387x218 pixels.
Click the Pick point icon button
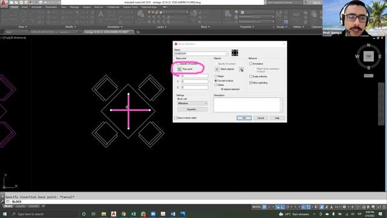point(180,69)
